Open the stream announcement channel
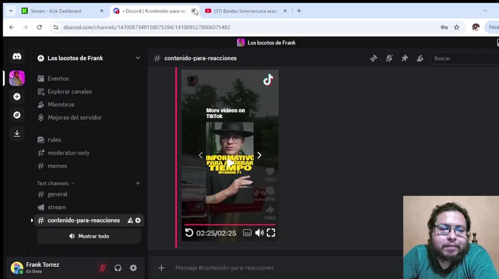The width and height of the screenshot is (499, 279). point(89,207)
